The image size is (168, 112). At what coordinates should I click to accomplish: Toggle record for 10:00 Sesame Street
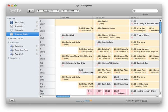point(97,30)
